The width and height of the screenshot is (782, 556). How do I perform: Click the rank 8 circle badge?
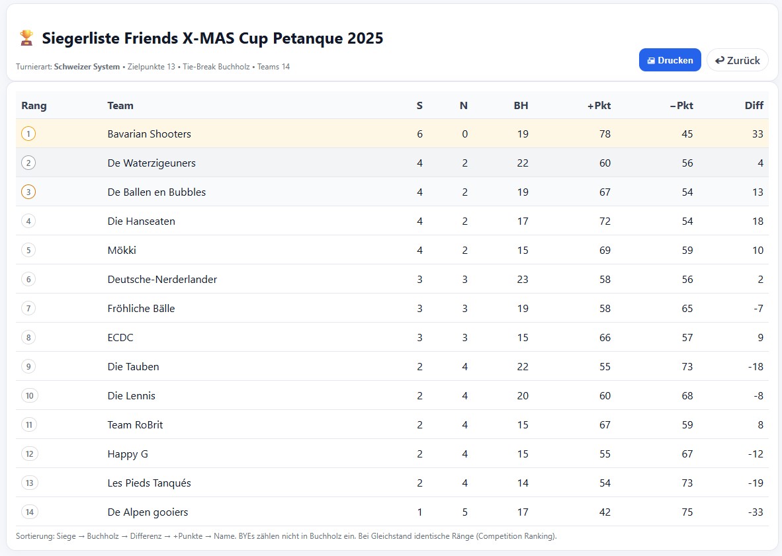(28, 338)
